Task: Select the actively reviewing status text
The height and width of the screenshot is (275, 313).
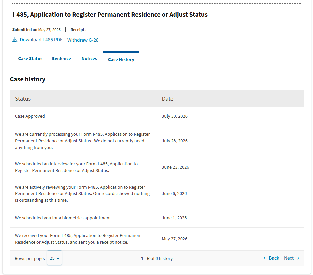Action: pos(82,193)
